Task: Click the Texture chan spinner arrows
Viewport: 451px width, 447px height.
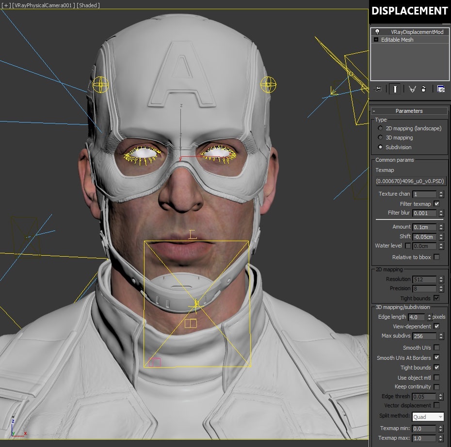Action: (x=441, y=194)
